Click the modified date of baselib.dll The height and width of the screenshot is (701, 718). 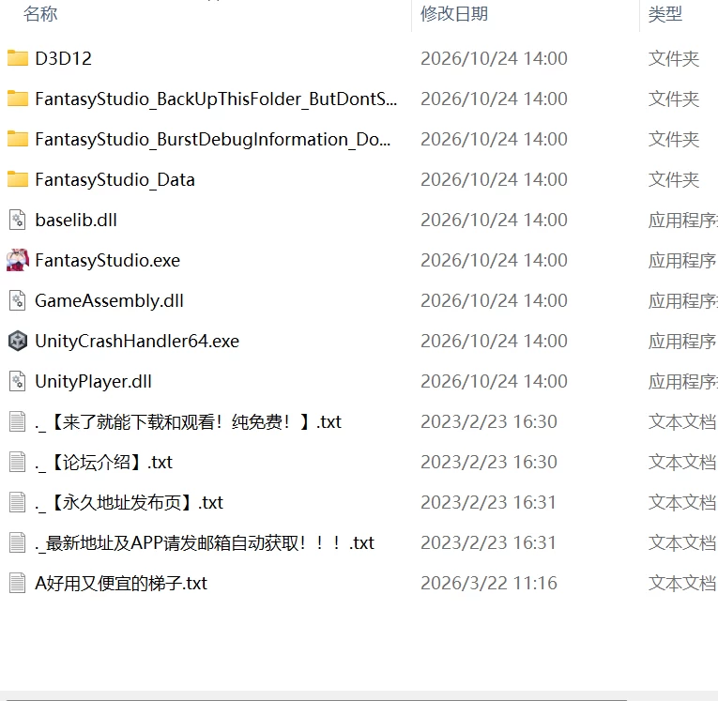pos(494,220)
